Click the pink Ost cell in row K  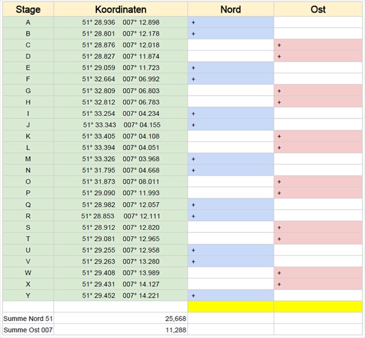[x=318, y=136]
